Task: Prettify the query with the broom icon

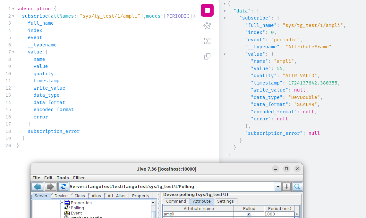Action: 207,26
